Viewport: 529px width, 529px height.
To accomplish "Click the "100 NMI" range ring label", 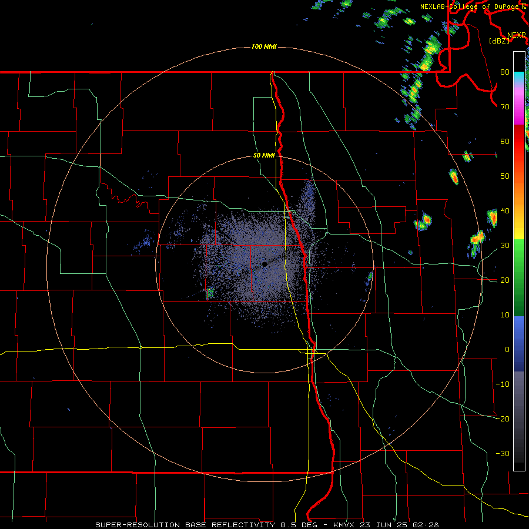I will 264,46.
